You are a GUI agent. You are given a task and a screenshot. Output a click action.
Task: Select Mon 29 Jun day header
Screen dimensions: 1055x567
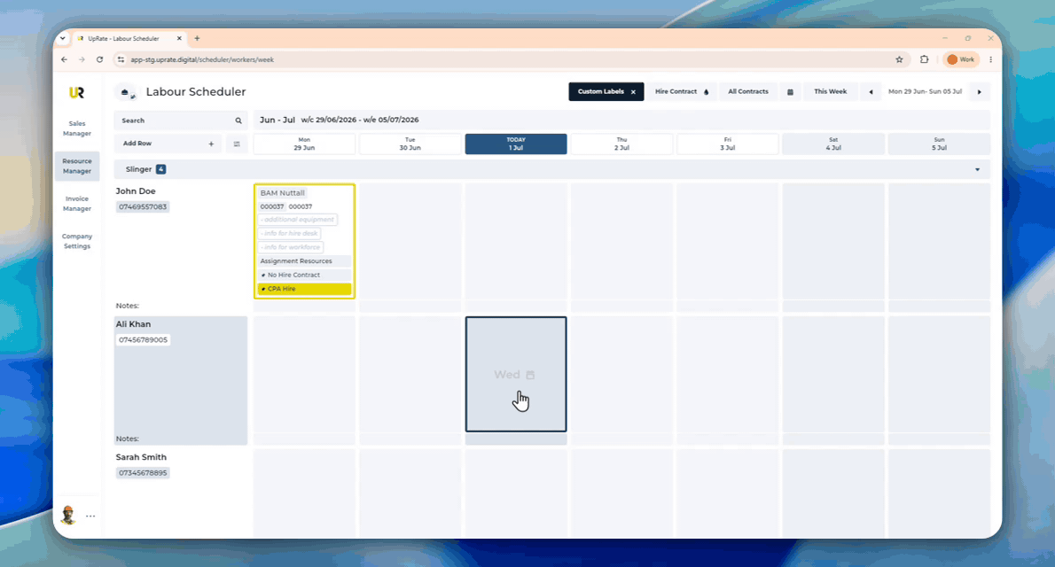point(304,144)
